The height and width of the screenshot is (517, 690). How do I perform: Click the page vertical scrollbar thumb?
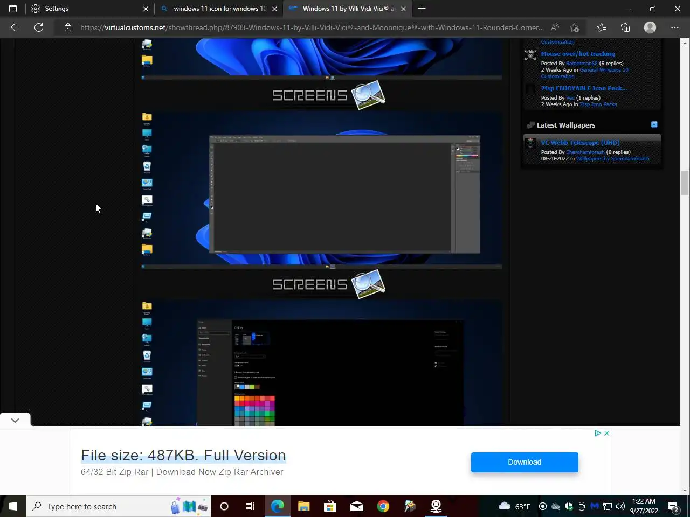click(x=685, y=183)
